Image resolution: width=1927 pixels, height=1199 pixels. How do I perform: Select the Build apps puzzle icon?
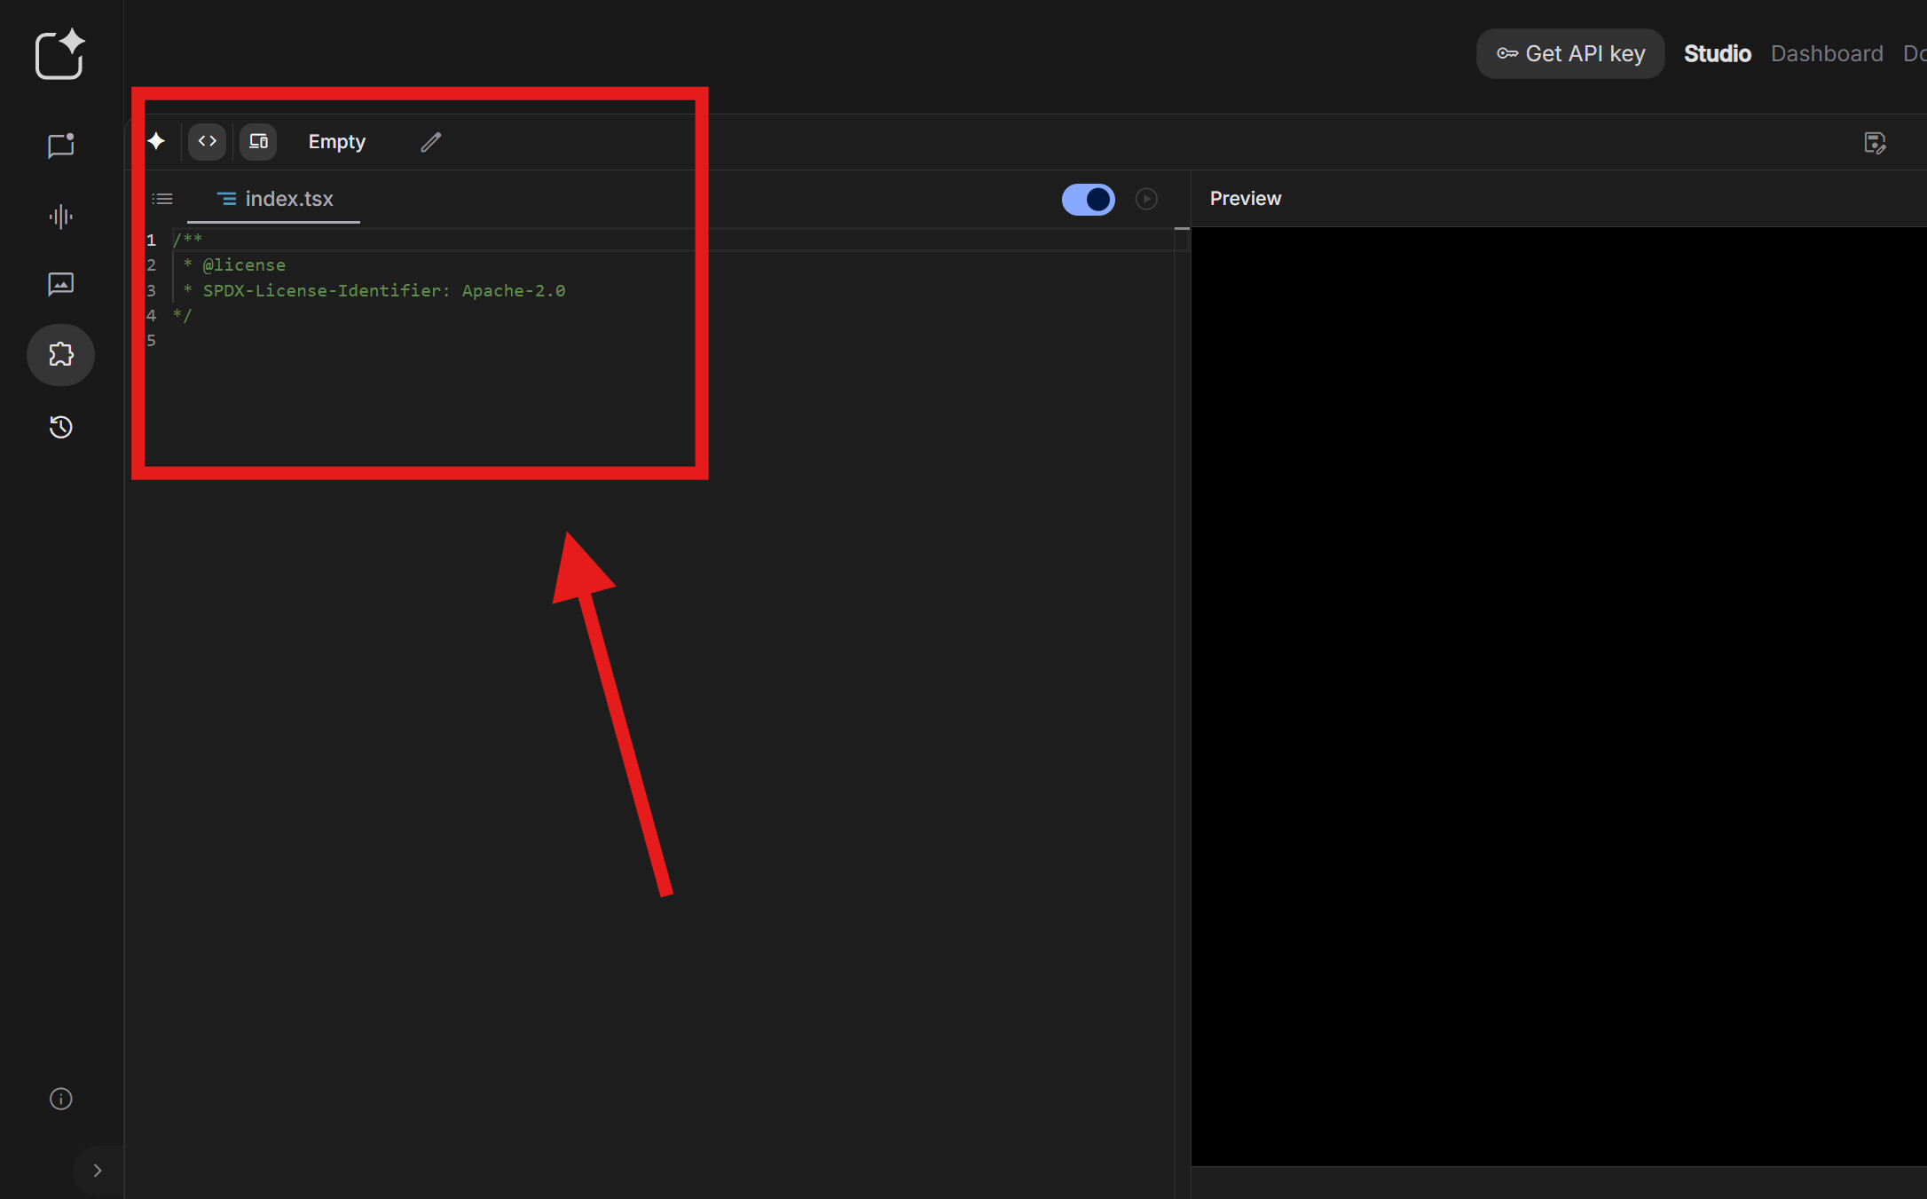[60, 355]
